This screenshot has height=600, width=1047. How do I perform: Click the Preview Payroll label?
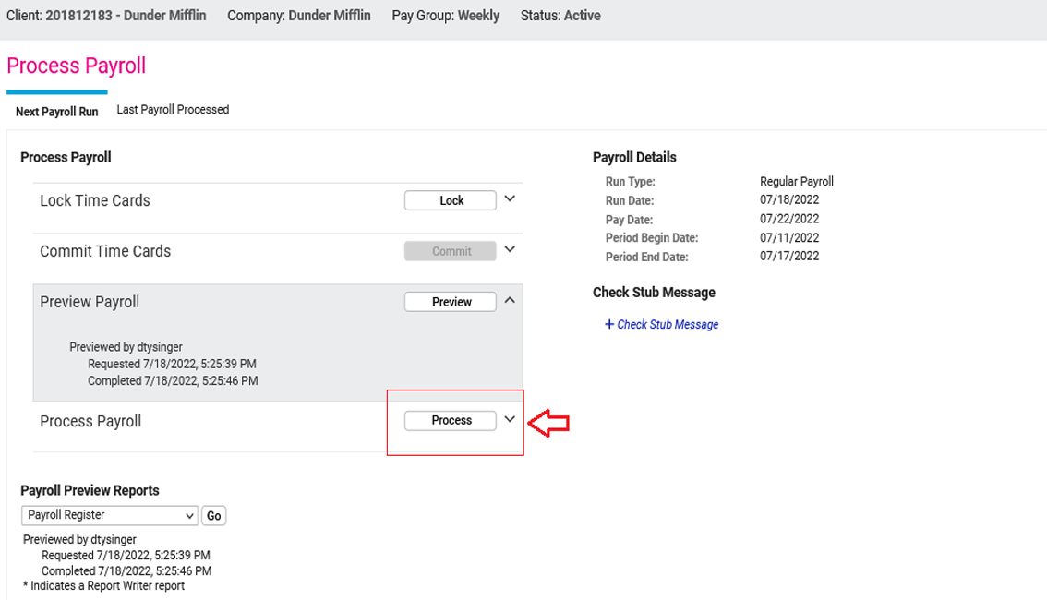[90, 302]
